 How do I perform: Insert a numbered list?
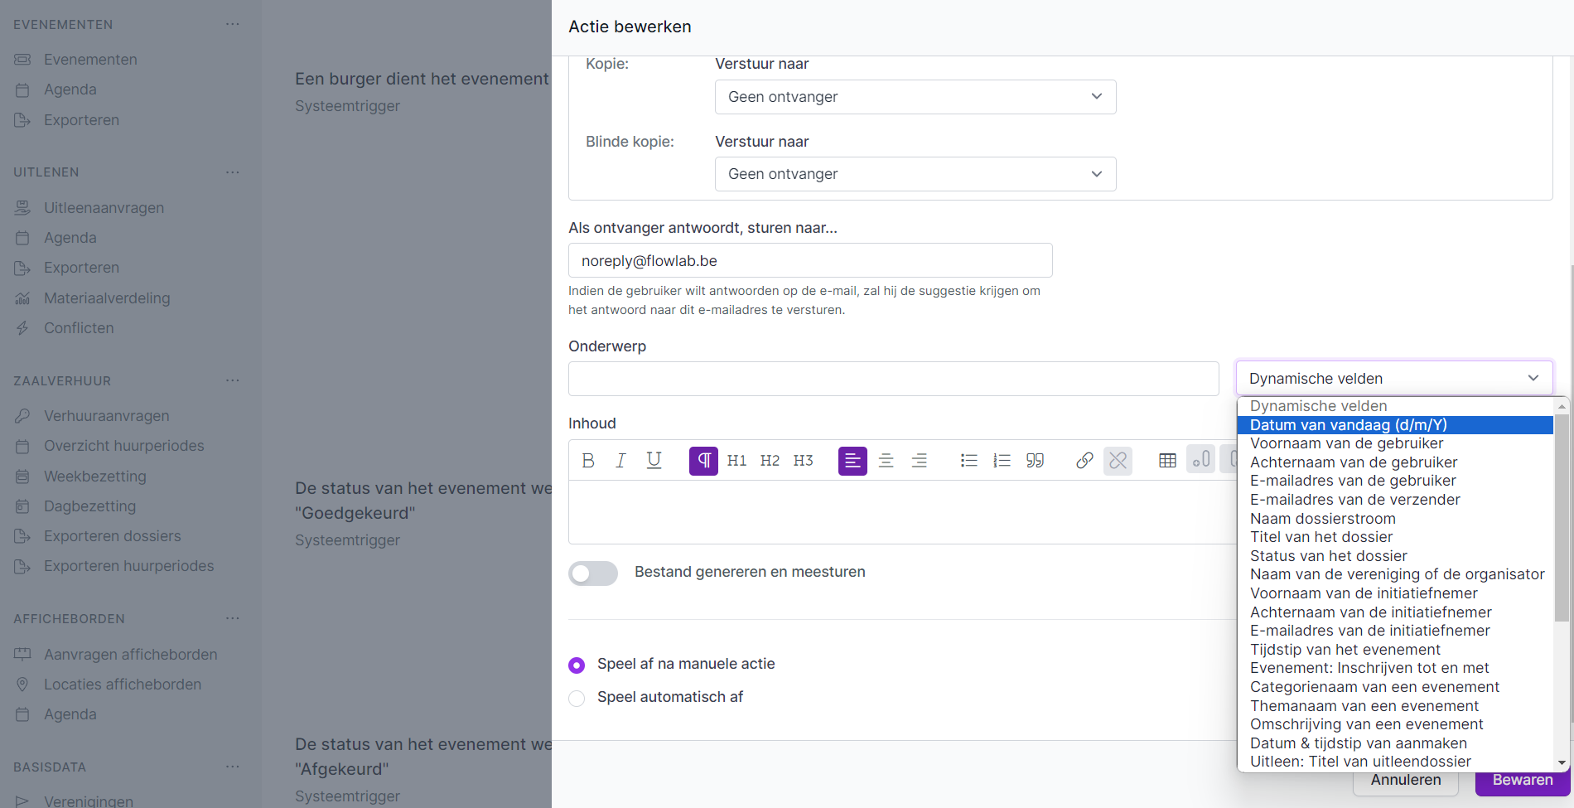tap(1002, 461)
